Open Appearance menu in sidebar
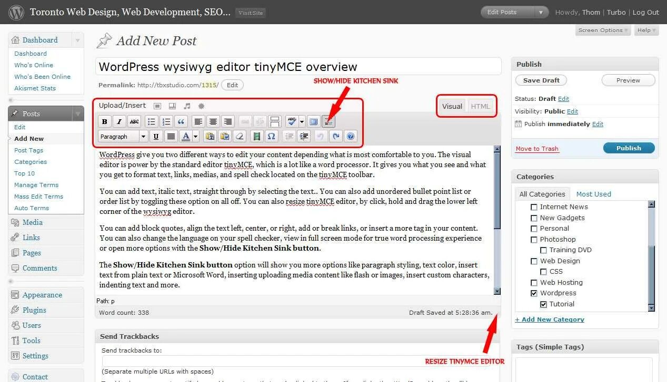The height and width of the screenshot is (382, 667). point(42,295)
